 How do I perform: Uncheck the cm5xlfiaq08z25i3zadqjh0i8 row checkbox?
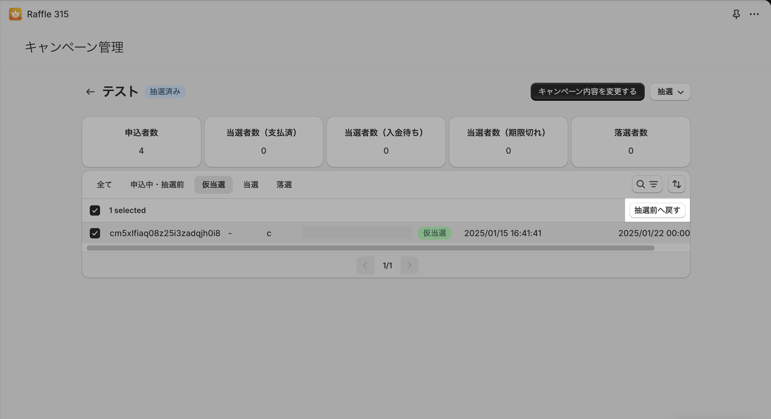click(95, 233)
